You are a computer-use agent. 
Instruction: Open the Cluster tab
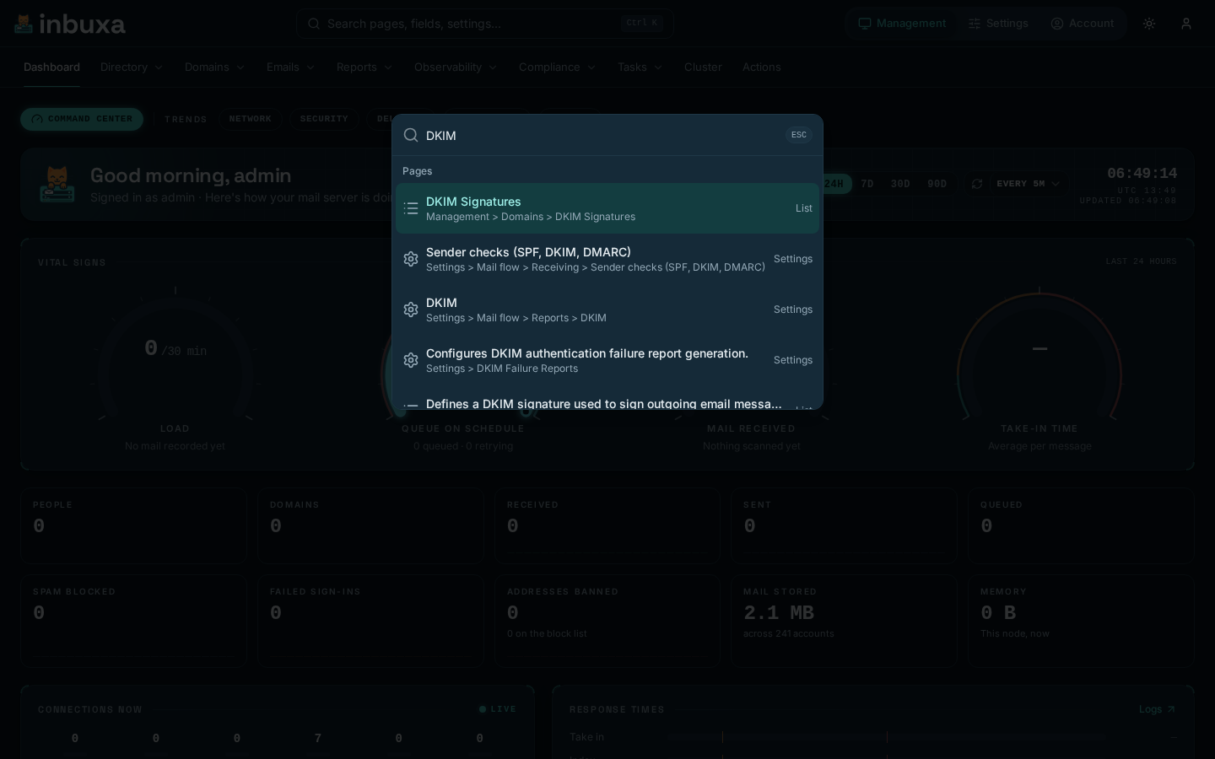pos(703,67)
